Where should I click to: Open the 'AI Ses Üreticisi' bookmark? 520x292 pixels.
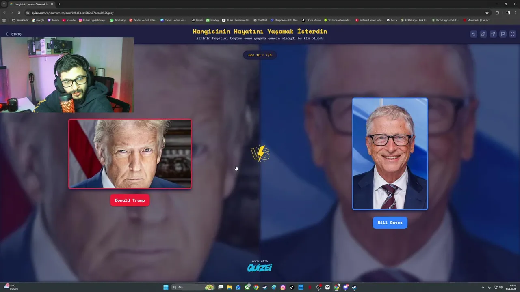(x=236, y=20)
